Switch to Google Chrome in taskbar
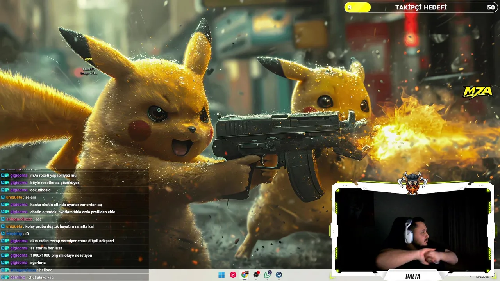Image resolution: width=500 pixels, height=281 pixels. (245, 275)
